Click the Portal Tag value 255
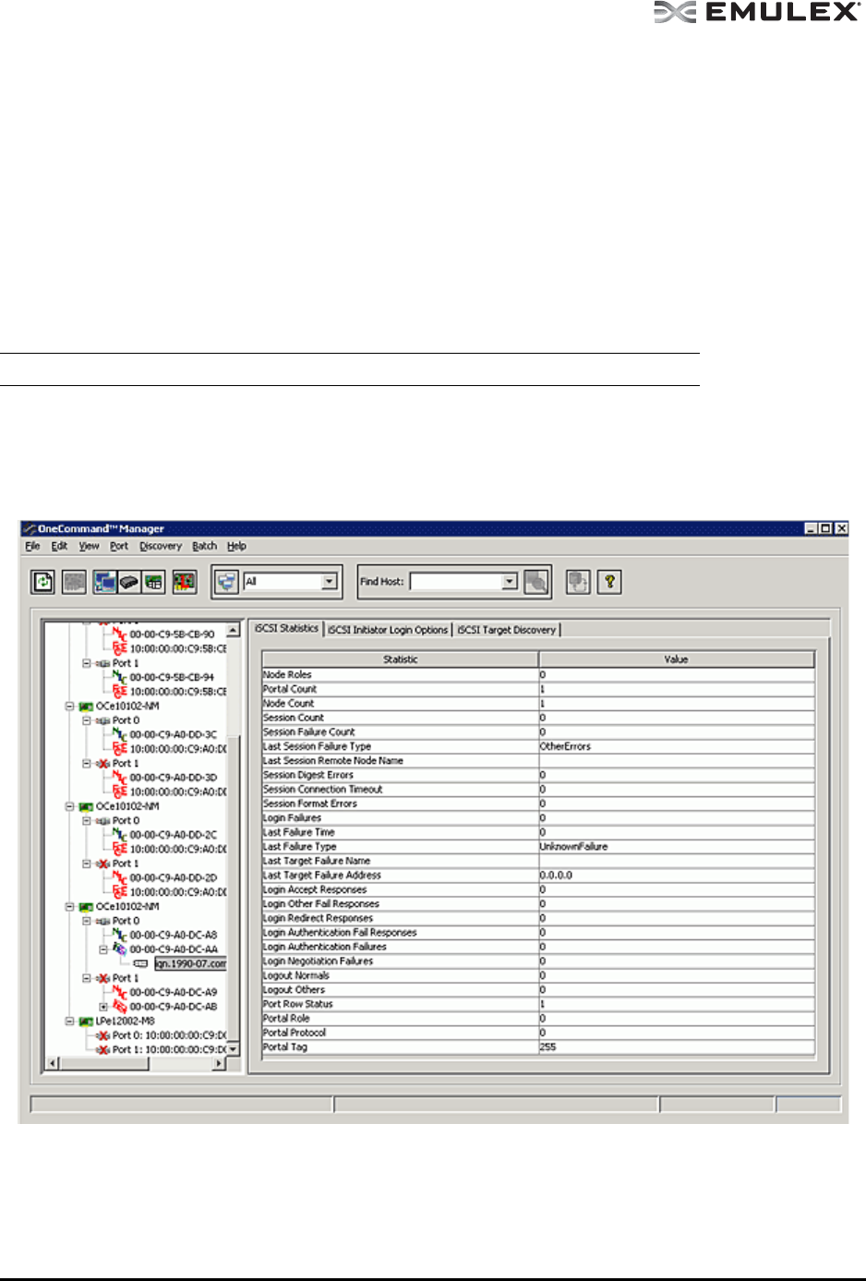 [677, 1047]
